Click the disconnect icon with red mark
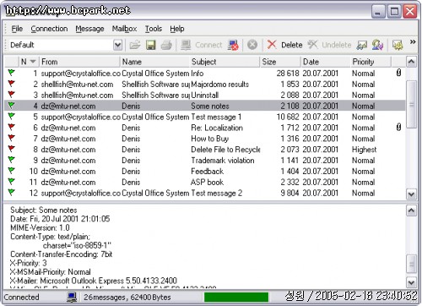 point(234,45)
